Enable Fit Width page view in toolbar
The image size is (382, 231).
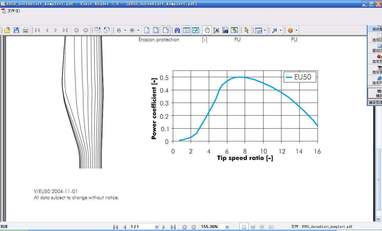coord(165,30)
